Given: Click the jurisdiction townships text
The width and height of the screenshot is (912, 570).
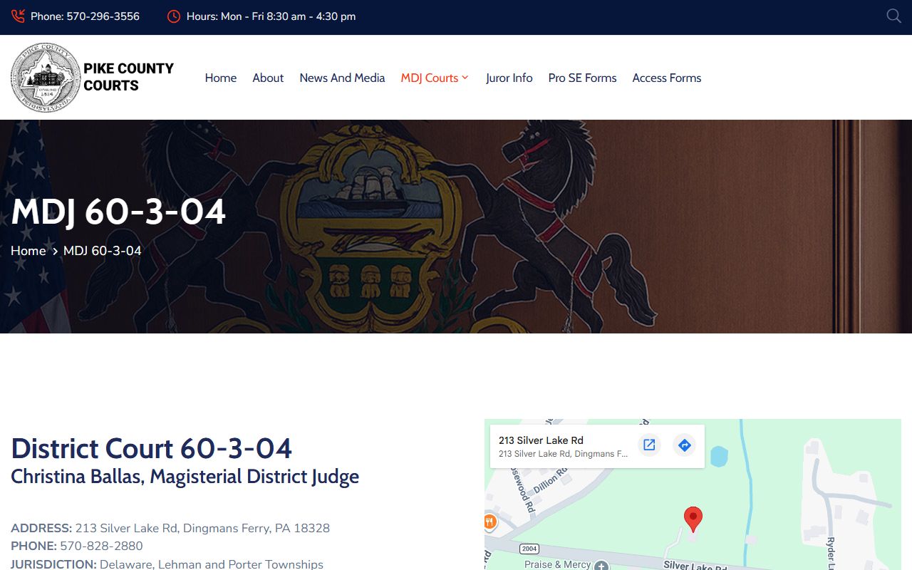Looking at the screenshot, I should 212,564.
